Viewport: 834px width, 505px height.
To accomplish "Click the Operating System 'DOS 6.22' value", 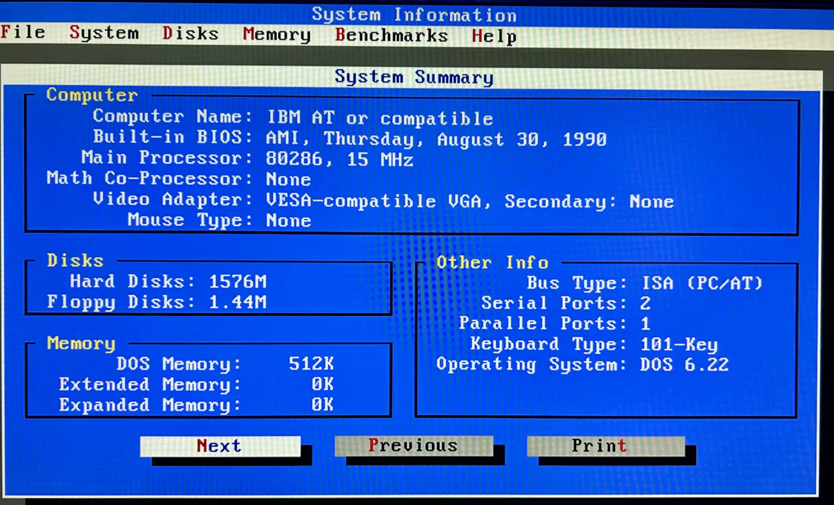I will [x=684, y=364].
